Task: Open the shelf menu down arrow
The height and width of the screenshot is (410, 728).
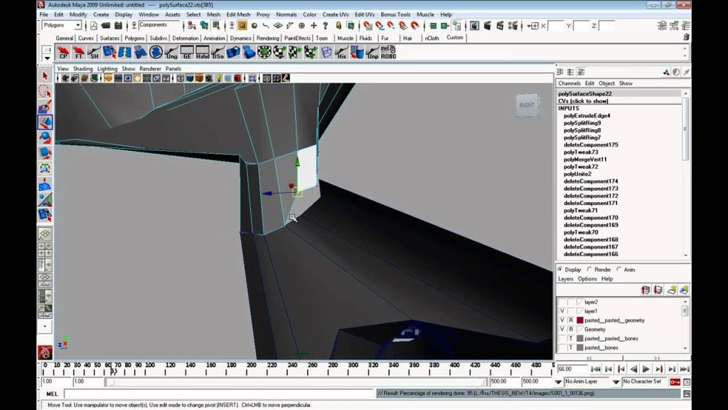Action: [x=47, y=58]
